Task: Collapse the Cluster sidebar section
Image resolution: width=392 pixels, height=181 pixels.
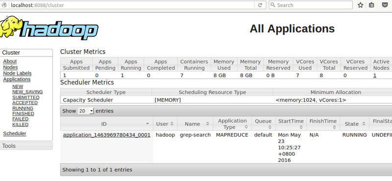Action: click(26, 53)
